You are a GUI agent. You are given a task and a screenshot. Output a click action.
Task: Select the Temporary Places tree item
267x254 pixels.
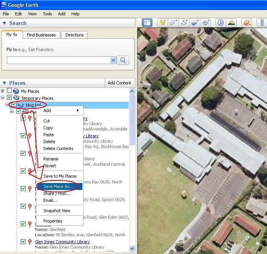37,98
